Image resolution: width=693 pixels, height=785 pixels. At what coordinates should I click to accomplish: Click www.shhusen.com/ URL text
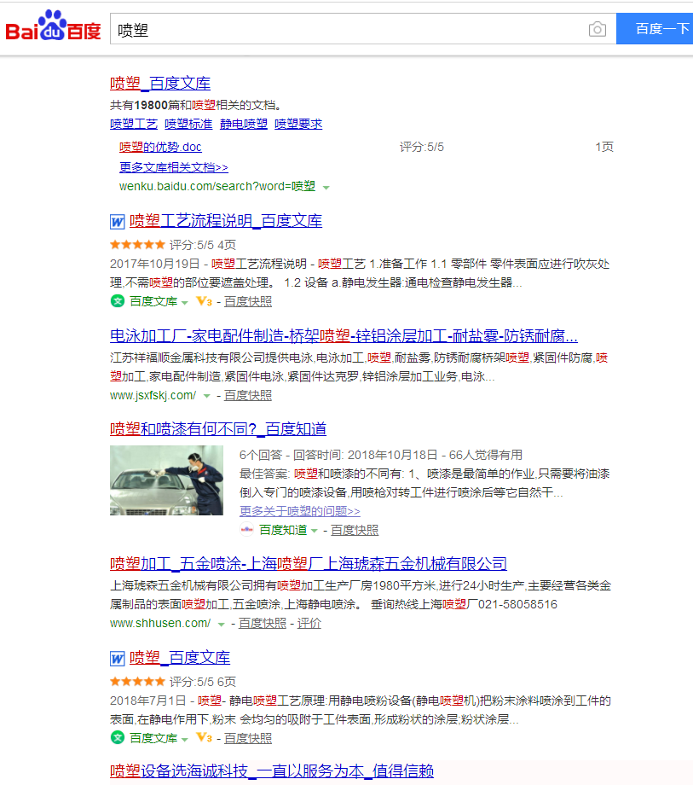160,623
